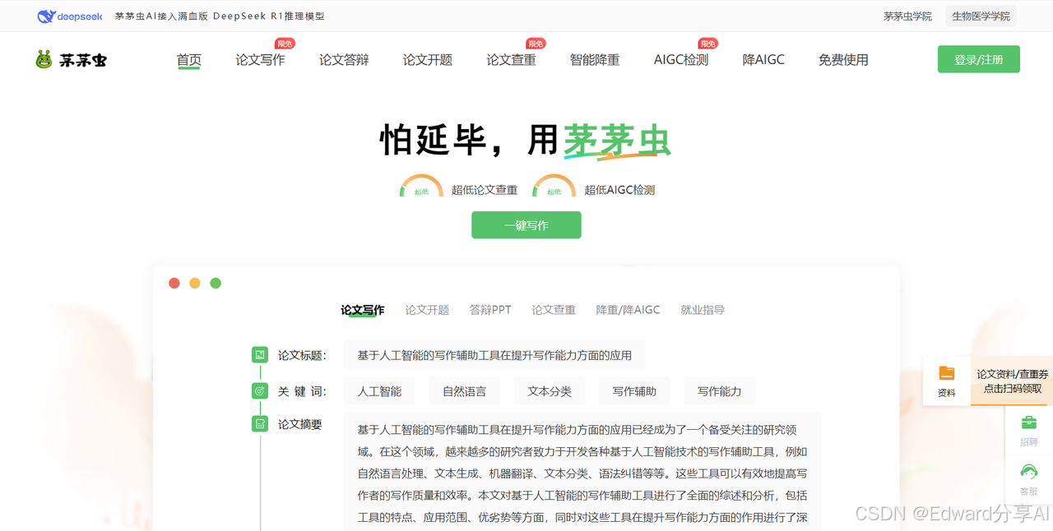
Task: Open 论文查重 in top navigation
Action: pyautogui.click(x=511, y=60)
